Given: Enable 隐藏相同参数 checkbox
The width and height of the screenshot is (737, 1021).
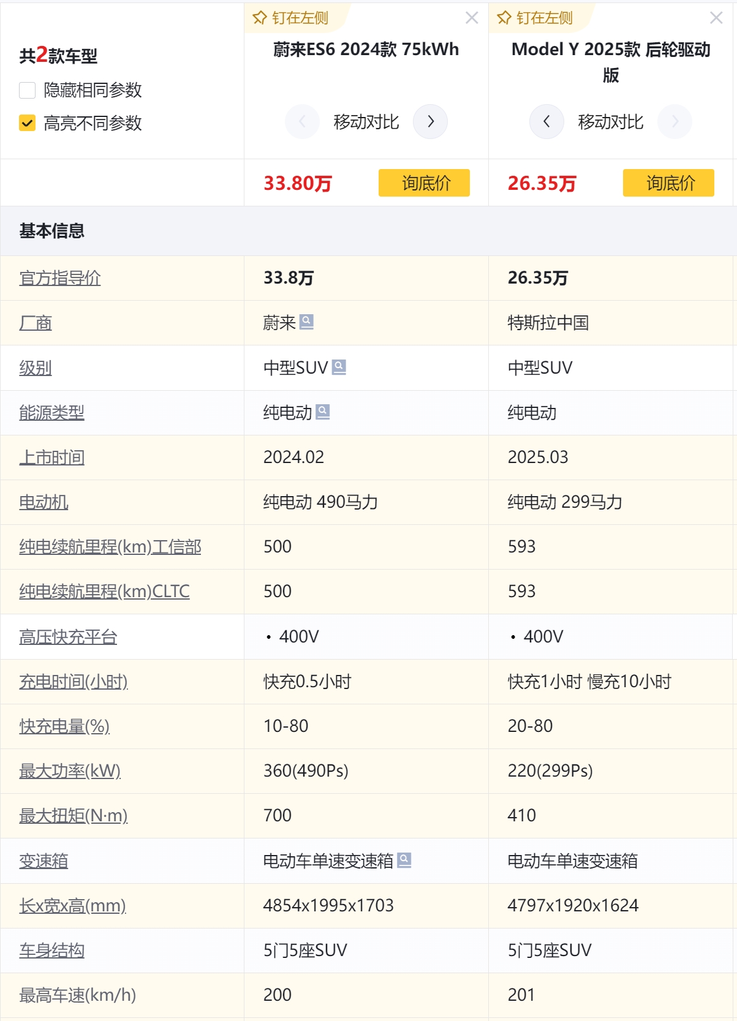Looking at the screenshot, I should (27, 90).
